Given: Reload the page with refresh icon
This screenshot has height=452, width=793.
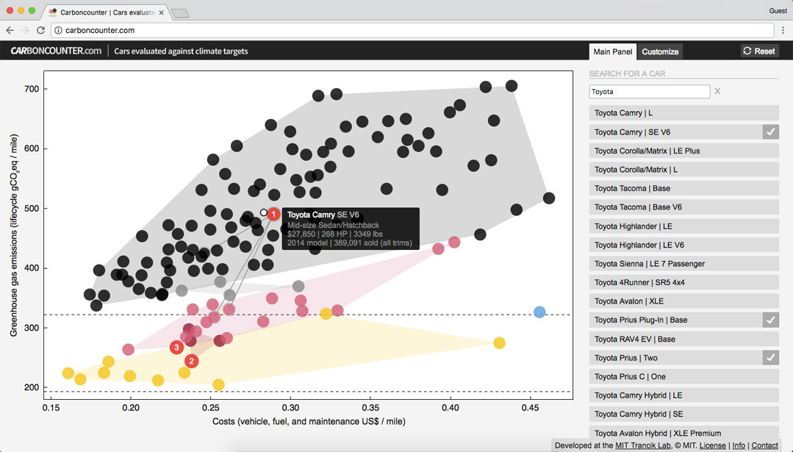Looking at the screenshot, I should (x=41, y=30).
